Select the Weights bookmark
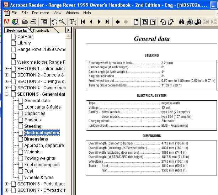This screenshot has width=218, height=195. [32, 152]
